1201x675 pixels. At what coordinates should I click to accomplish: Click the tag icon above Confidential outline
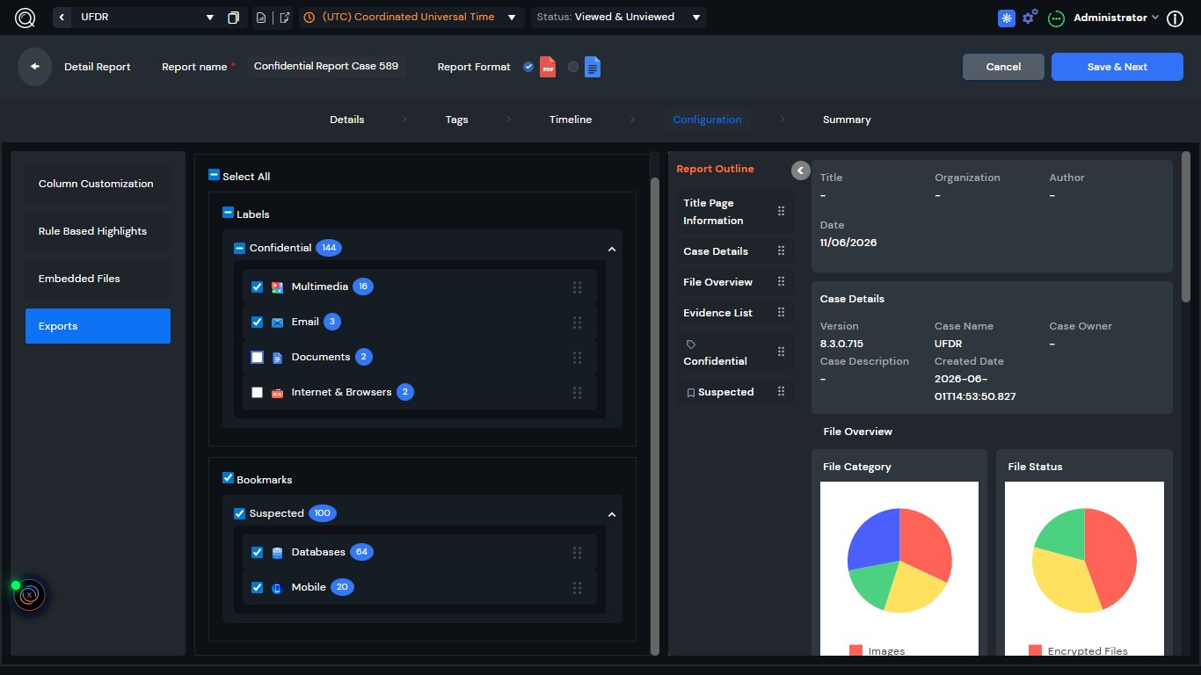pos(690,345)
